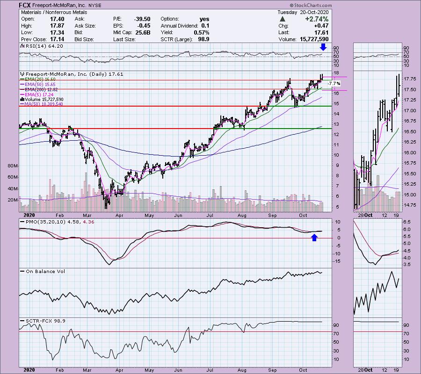Screen dimensions: 421x374
Task: Click the zoomed recent price thumbnail panel
Action: click(x=378, y=141)
